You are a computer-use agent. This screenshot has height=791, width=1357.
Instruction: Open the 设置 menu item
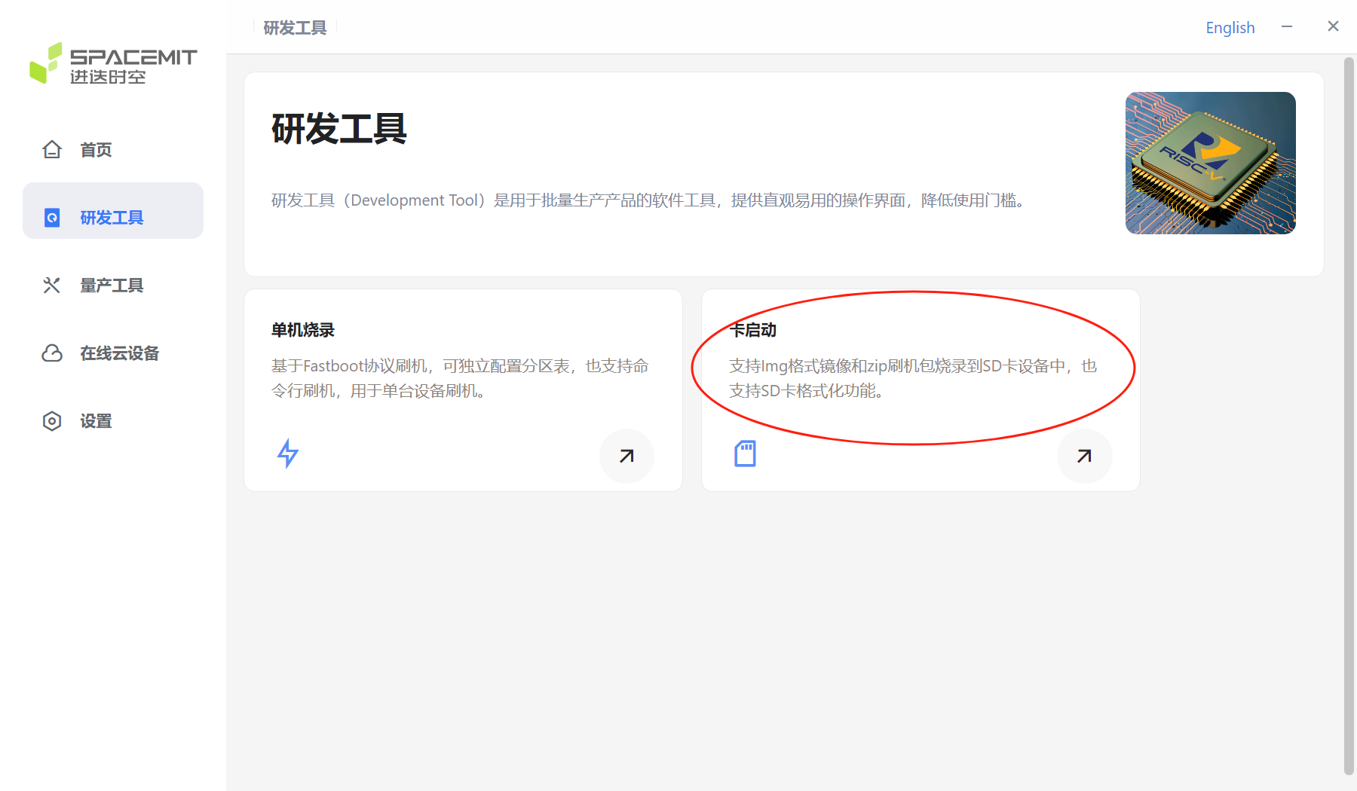113,421
